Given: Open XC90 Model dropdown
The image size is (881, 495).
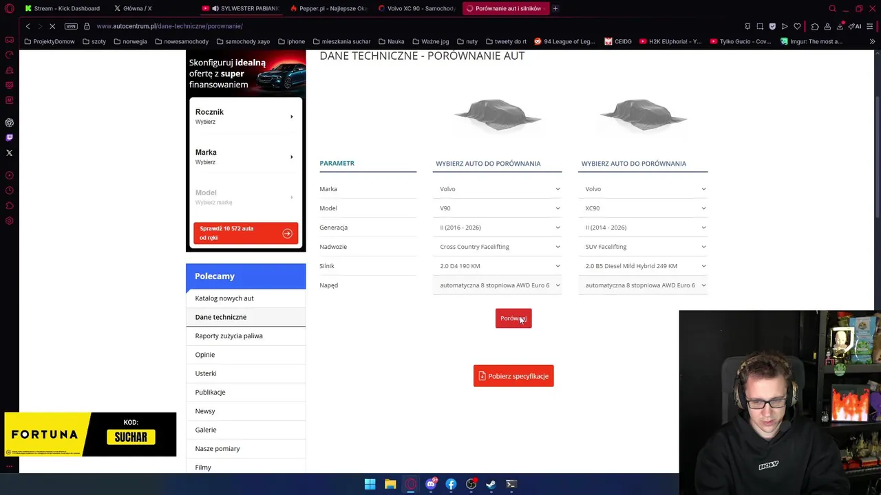Looking at the screenshot, I should pyautogui.click(x=643, y=208).
